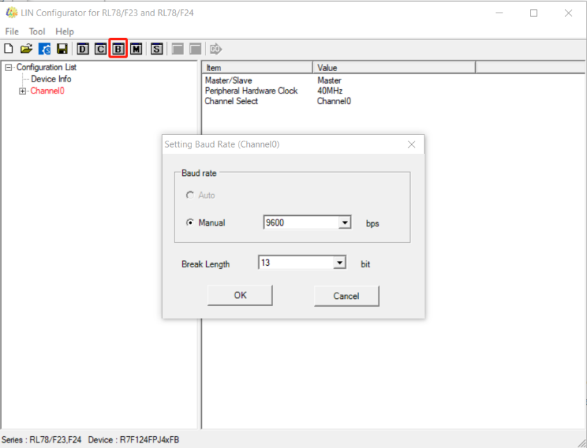Collapse the Configuration List tree
This screenshot has width=587, height=448.
[8, 68]
